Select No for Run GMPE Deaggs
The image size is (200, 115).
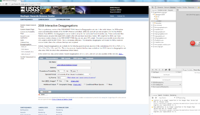pos(65,81)
